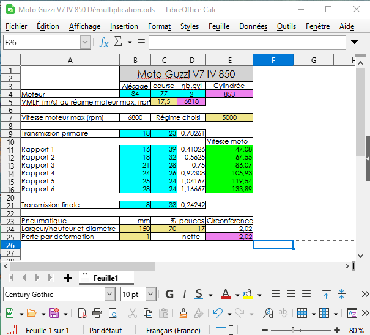Viewport: 370px width, 335px height.
Task: Click the vertical scrollbar thumb
Action: 361,112
